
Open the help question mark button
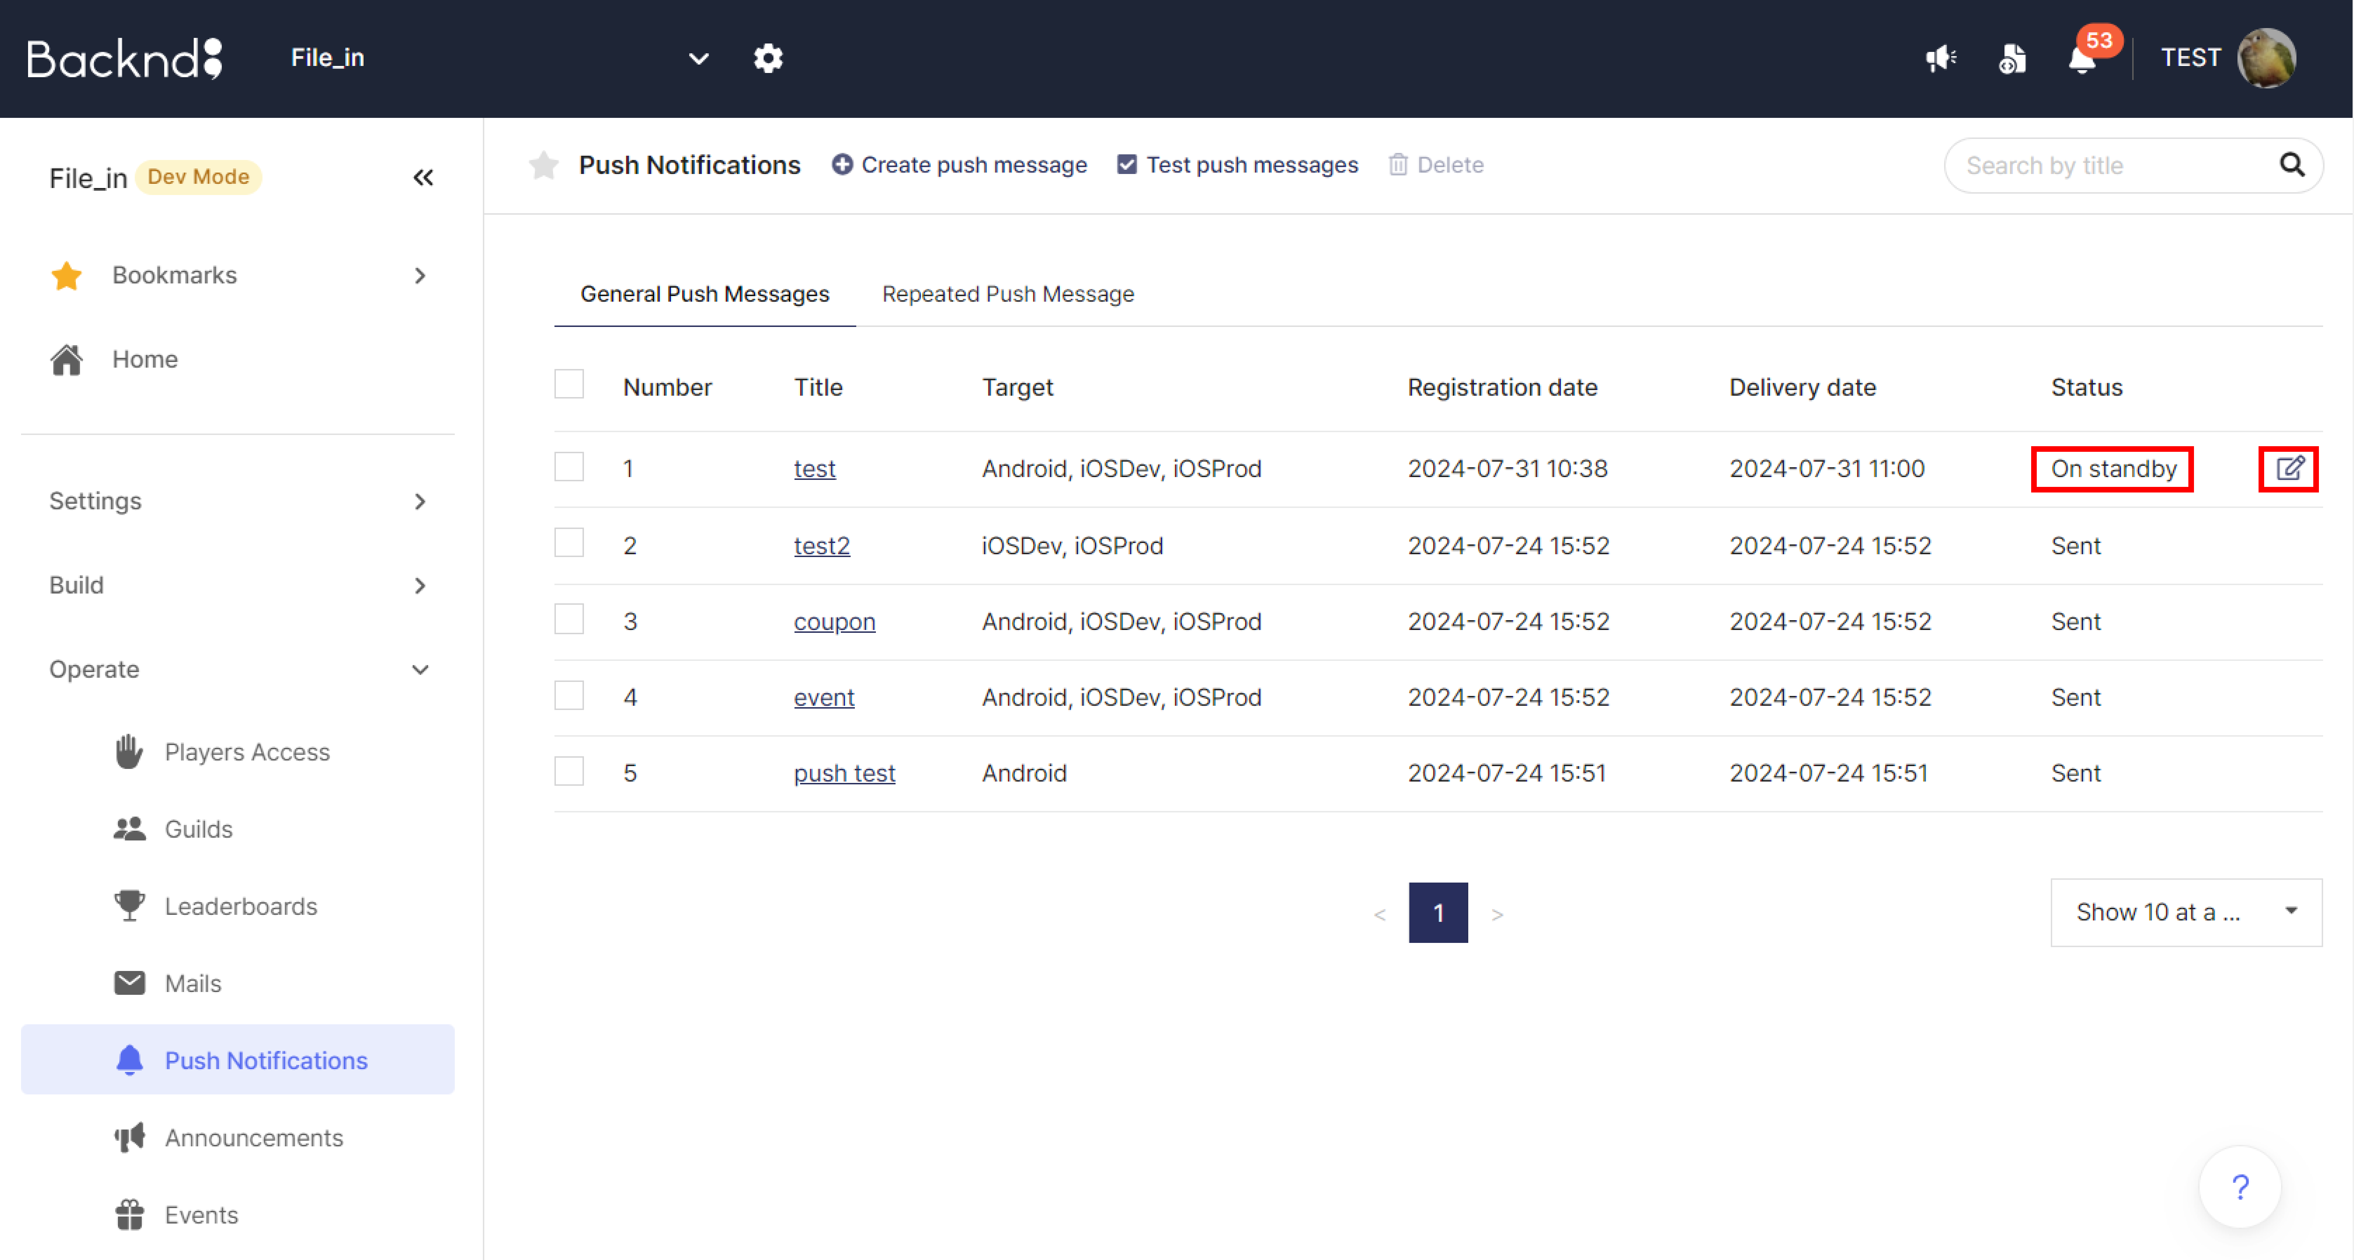pyautogui.click(x=2240, y=1187)
